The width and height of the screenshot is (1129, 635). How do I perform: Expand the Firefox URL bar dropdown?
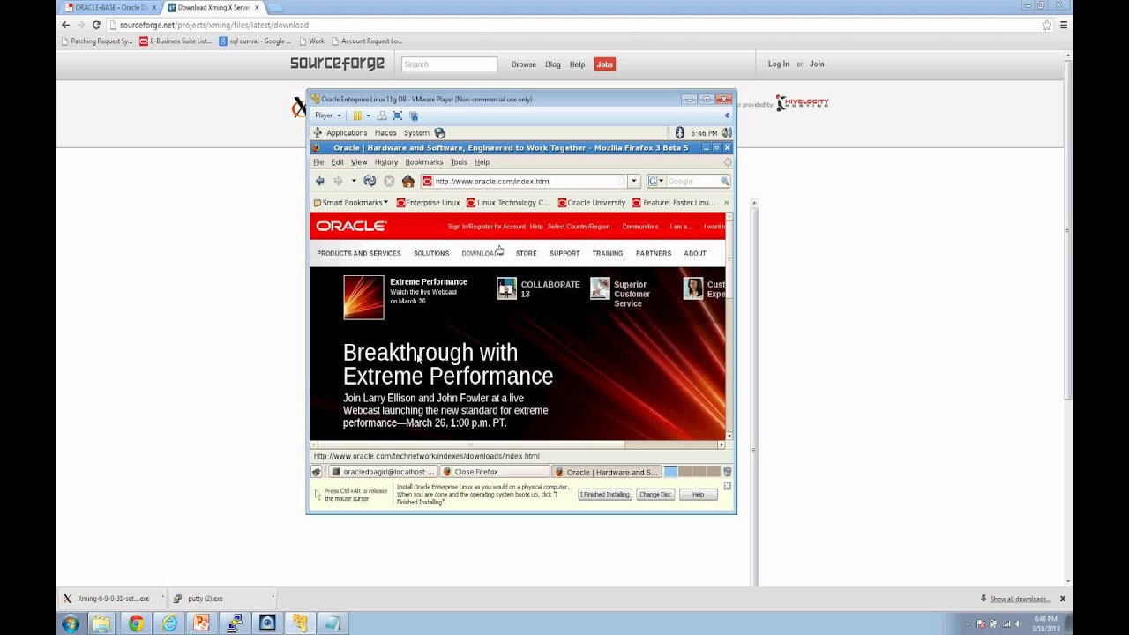pyautogui.click(x=633, y=181)
